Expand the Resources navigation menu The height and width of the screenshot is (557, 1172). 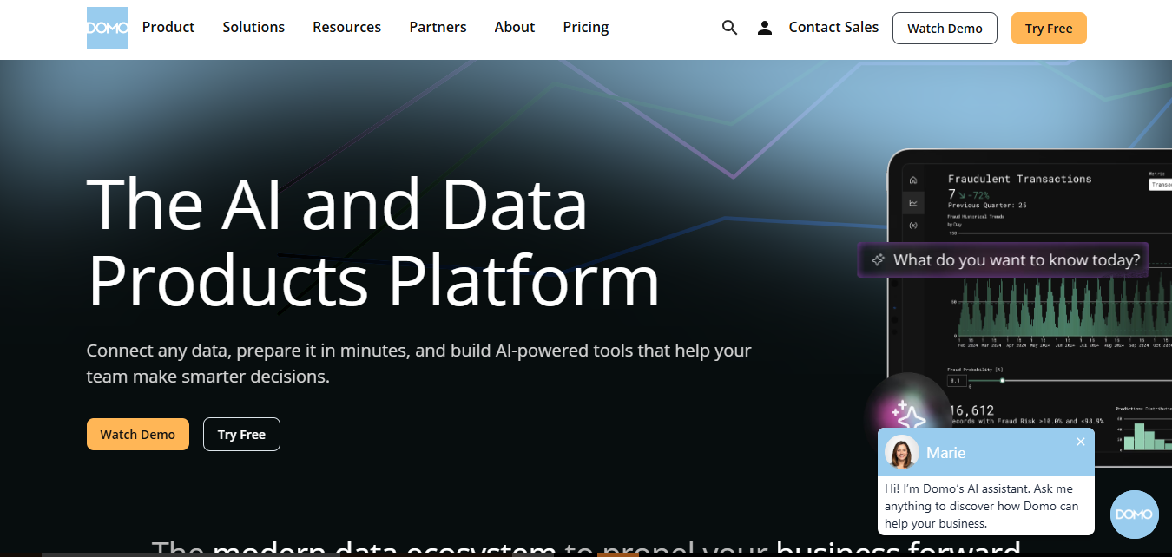coord(346,28)
